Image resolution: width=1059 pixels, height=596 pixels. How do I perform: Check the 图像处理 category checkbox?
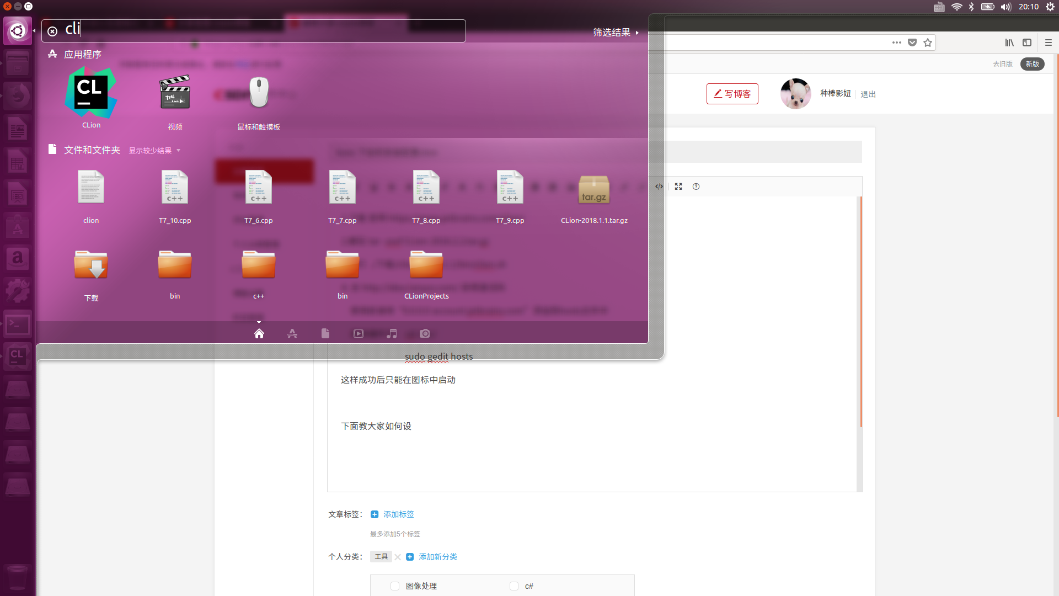[x=395, y=586]
